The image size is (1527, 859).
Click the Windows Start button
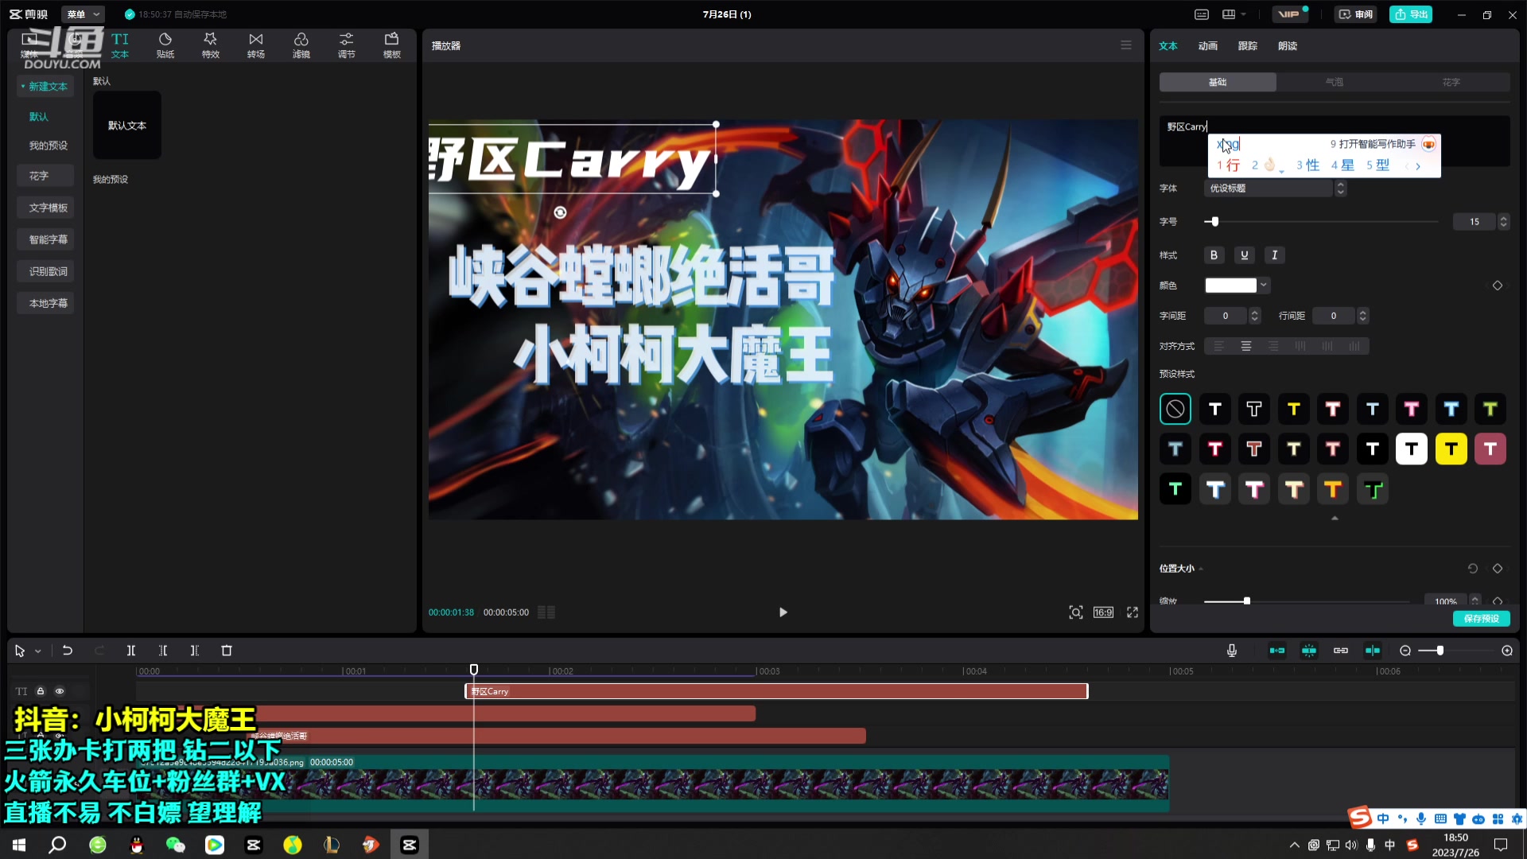[x=19, y=845]
